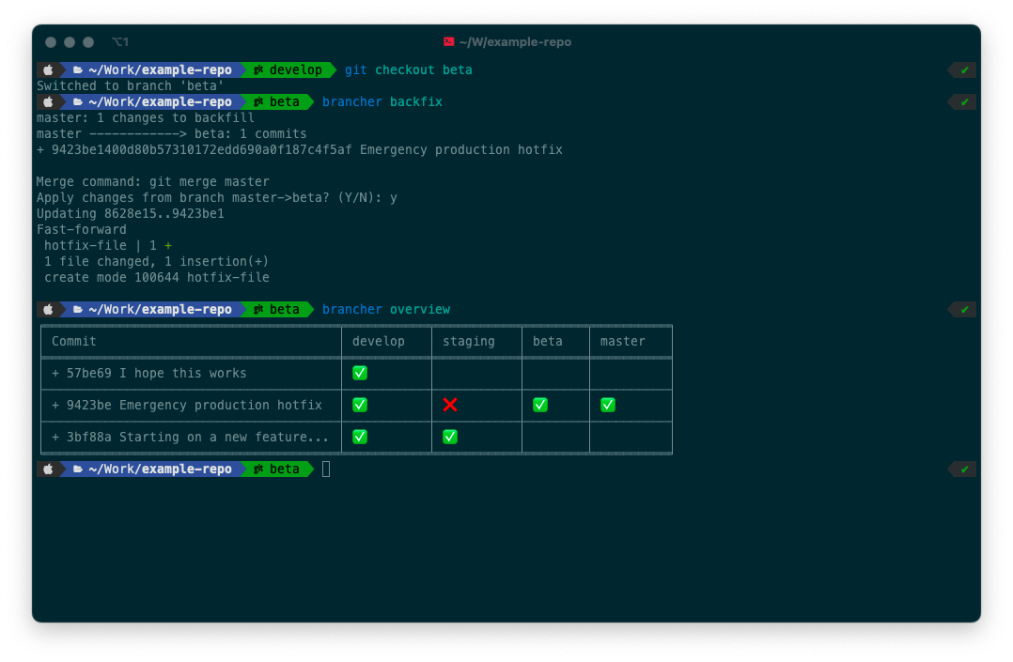Click the 'Fast-forward' output line
Screen dimensions: 1013x662
tap(82, 229)
